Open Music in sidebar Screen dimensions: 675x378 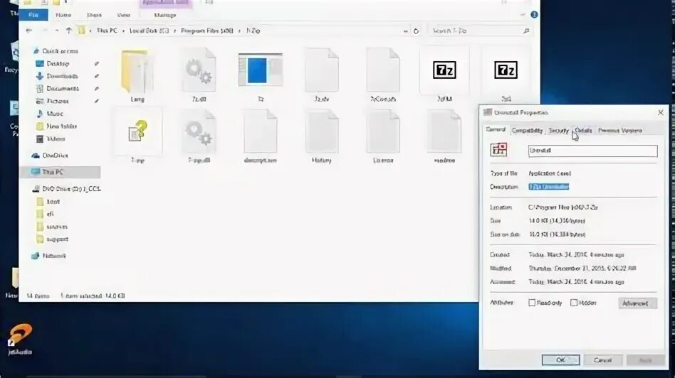click(x=55, y=114)
